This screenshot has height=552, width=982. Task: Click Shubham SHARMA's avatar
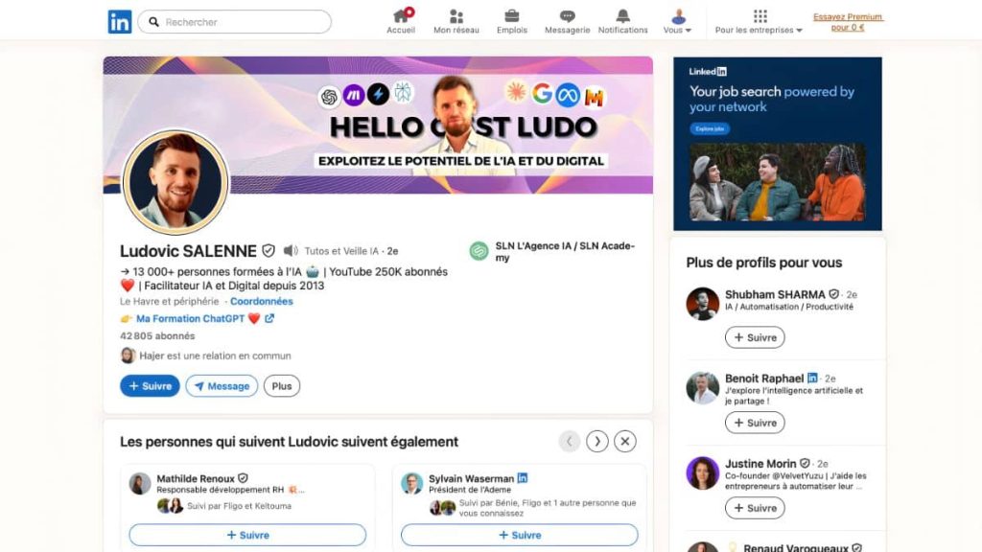click(702, 304)
